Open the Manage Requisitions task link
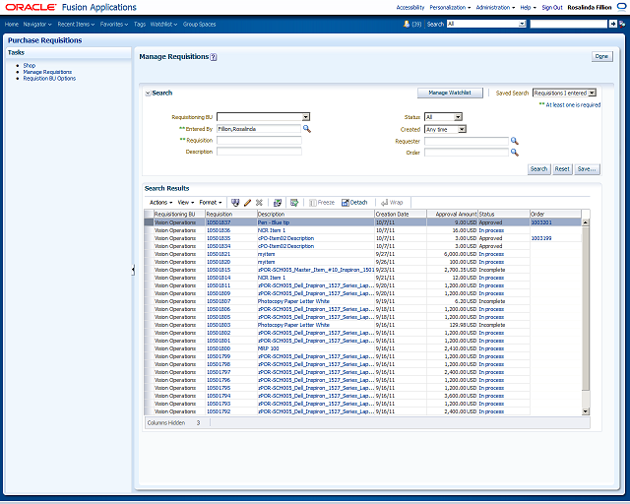 click(x=47, y=72)
